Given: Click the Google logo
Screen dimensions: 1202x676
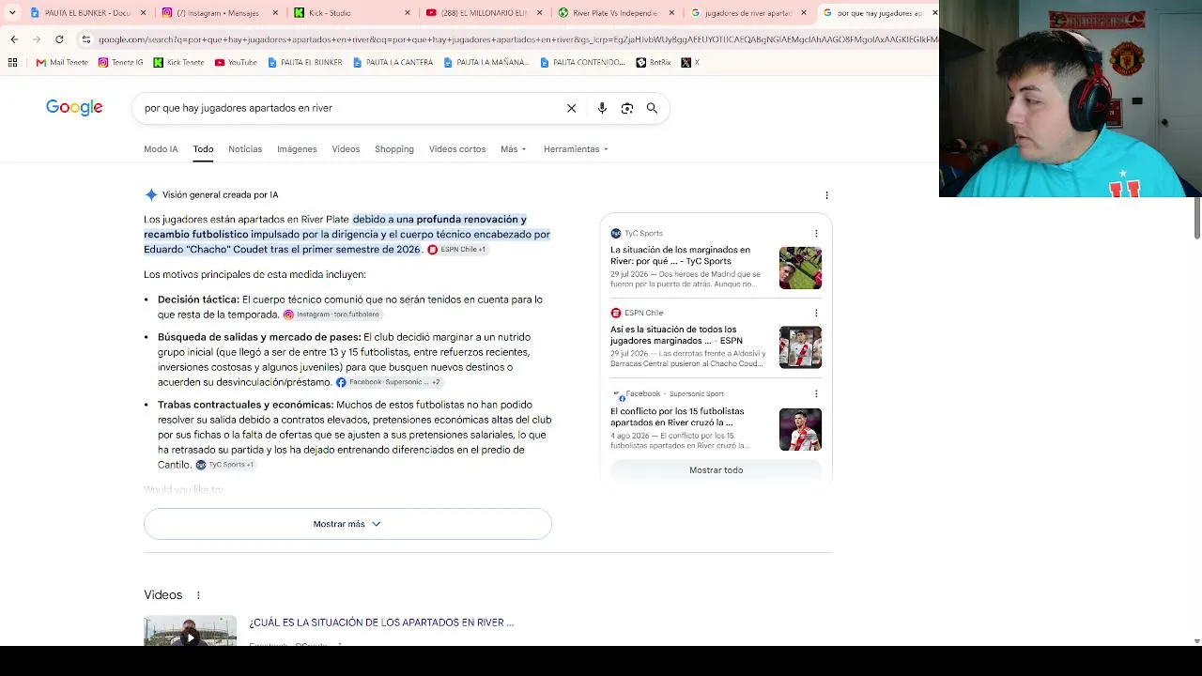Looking at the screenshot, I should point(74,108).
